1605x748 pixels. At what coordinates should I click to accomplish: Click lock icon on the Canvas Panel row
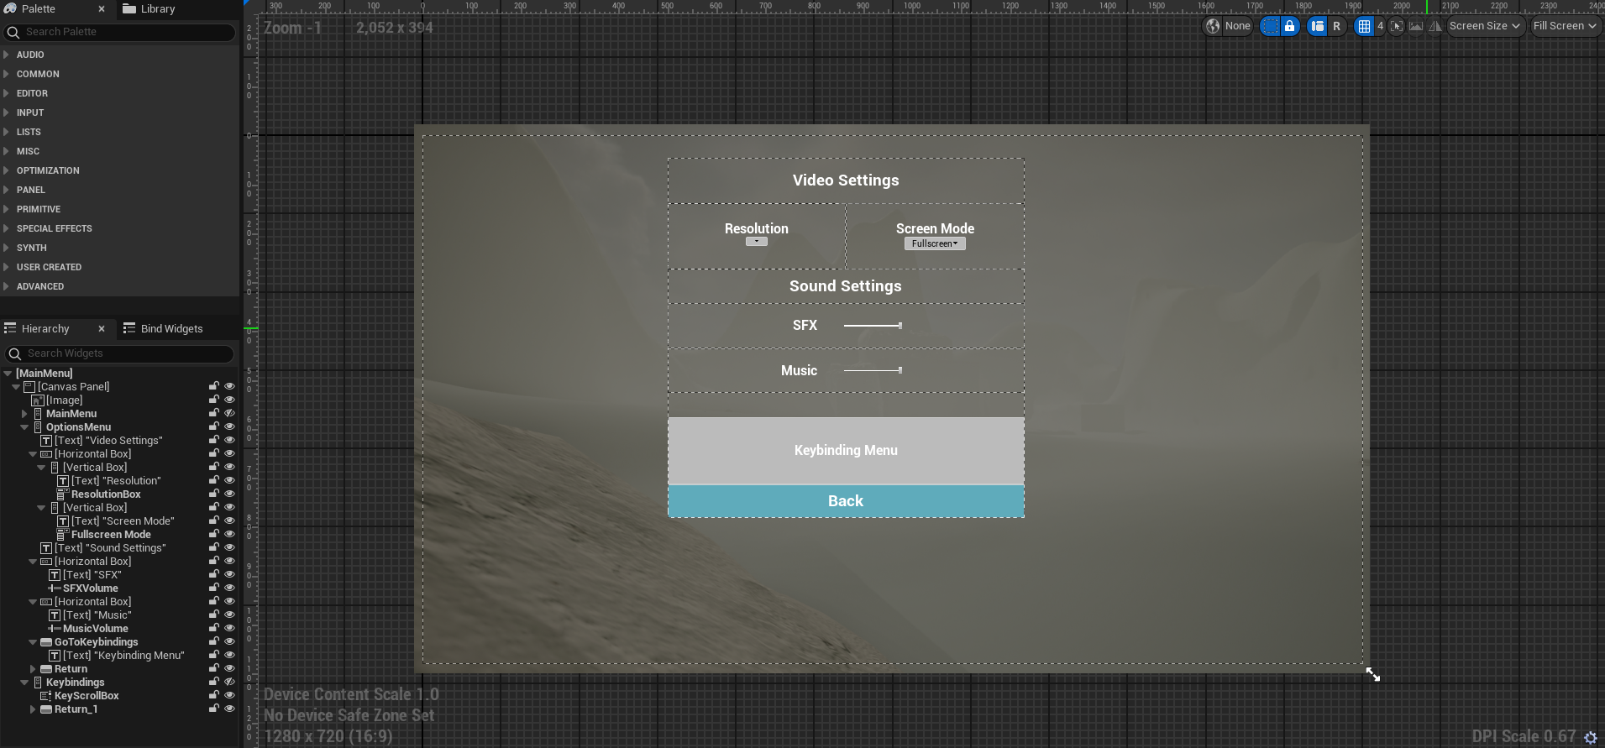[214, 386]
